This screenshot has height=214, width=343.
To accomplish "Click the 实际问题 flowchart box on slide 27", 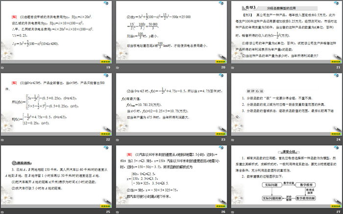I will [271, 185].
